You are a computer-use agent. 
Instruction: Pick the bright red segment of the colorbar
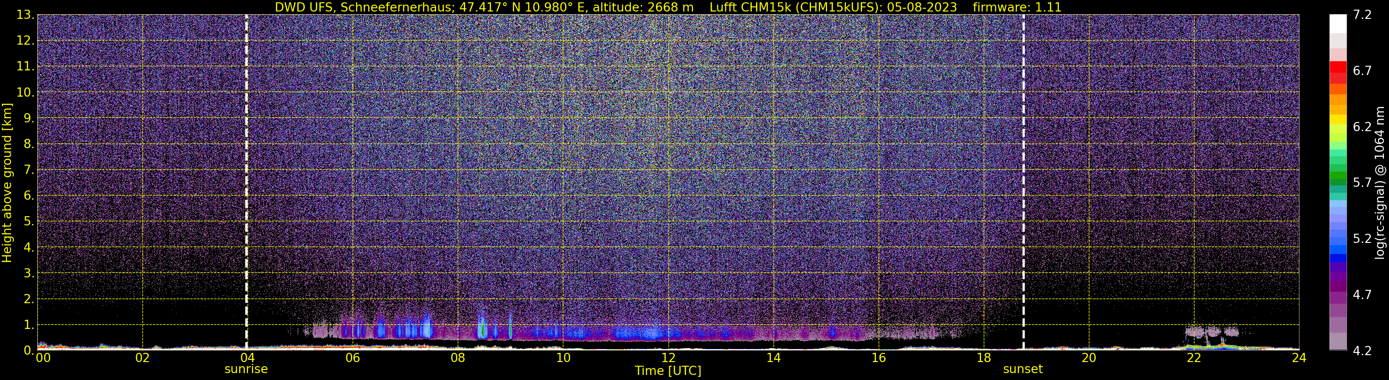[x=1338, y=67]
